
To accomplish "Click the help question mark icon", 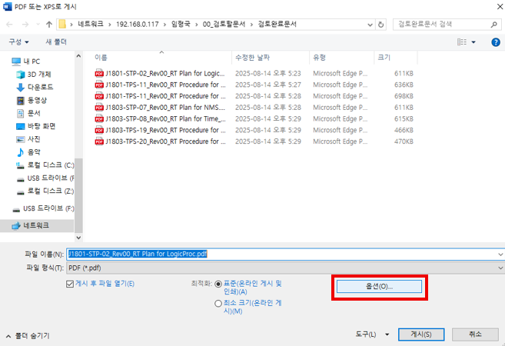I will pos(496,42).
